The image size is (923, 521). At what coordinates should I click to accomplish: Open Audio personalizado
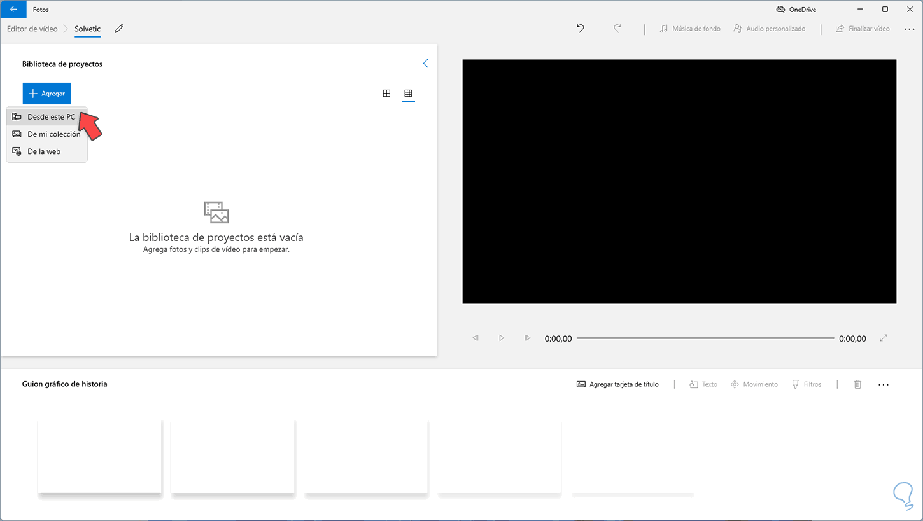(770, 29)
